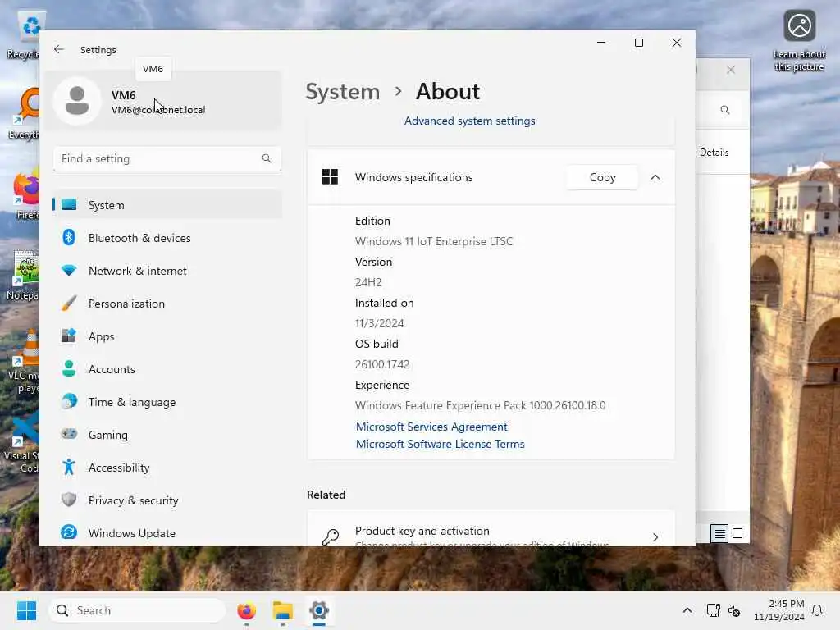Expand Product key and activation chevron
840x630 pixels.
click(655, 536)
